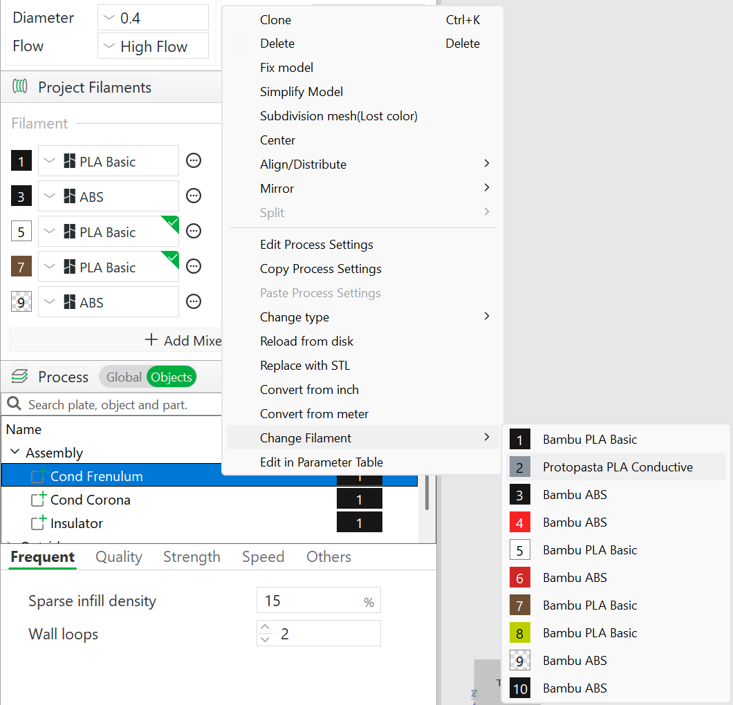733x705 pixels.
Task: Open filament 3 ABS preset dropdown
Action: tap(109, 196)
